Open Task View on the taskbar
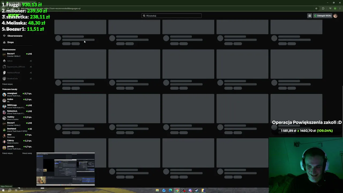The width and height of the screenshot is (343, 193). (16, 190)
